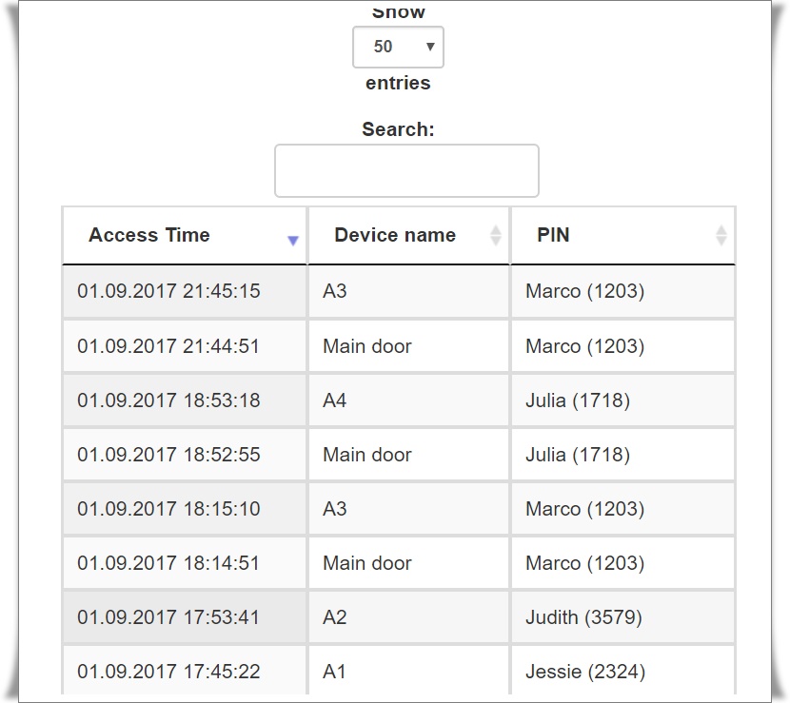Select the A4 device cell
790x703 pixels.
[x=335, y=400]
